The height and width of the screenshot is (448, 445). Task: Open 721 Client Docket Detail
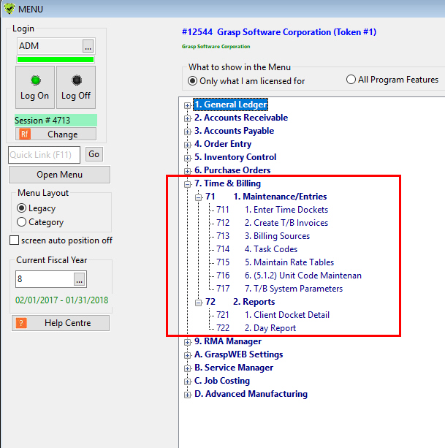coord(273,315)
